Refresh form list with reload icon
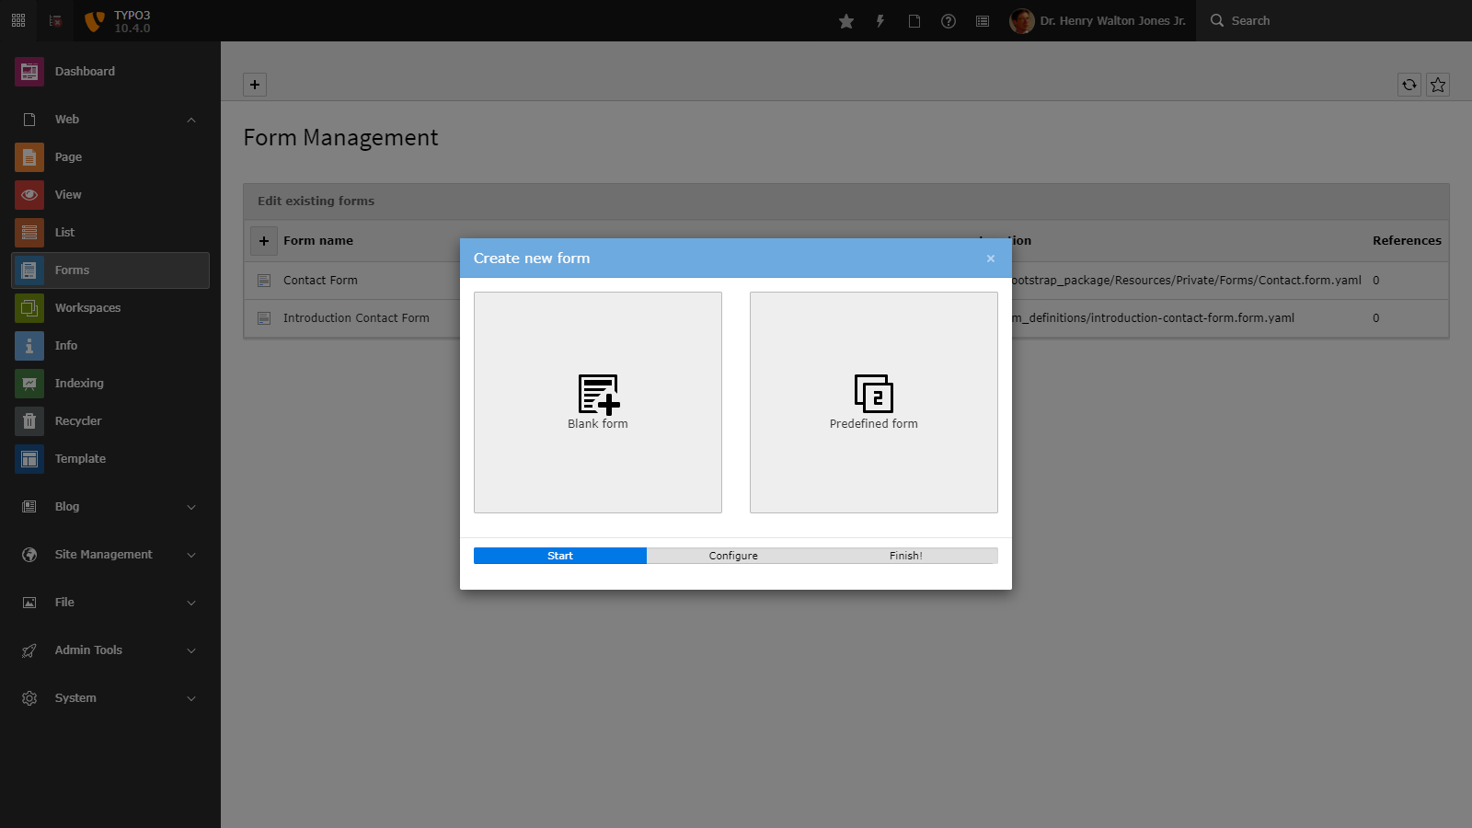 (x=1409, y=85)
